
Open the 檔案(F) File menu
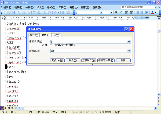tap(7, 8)
